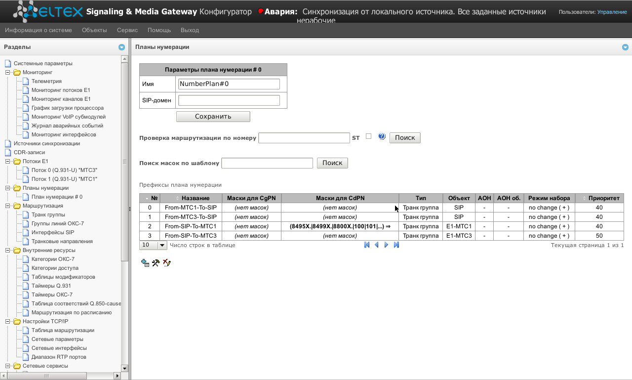
Task: Toggle the ST checkbox
Action: click(x=368, y=136)
